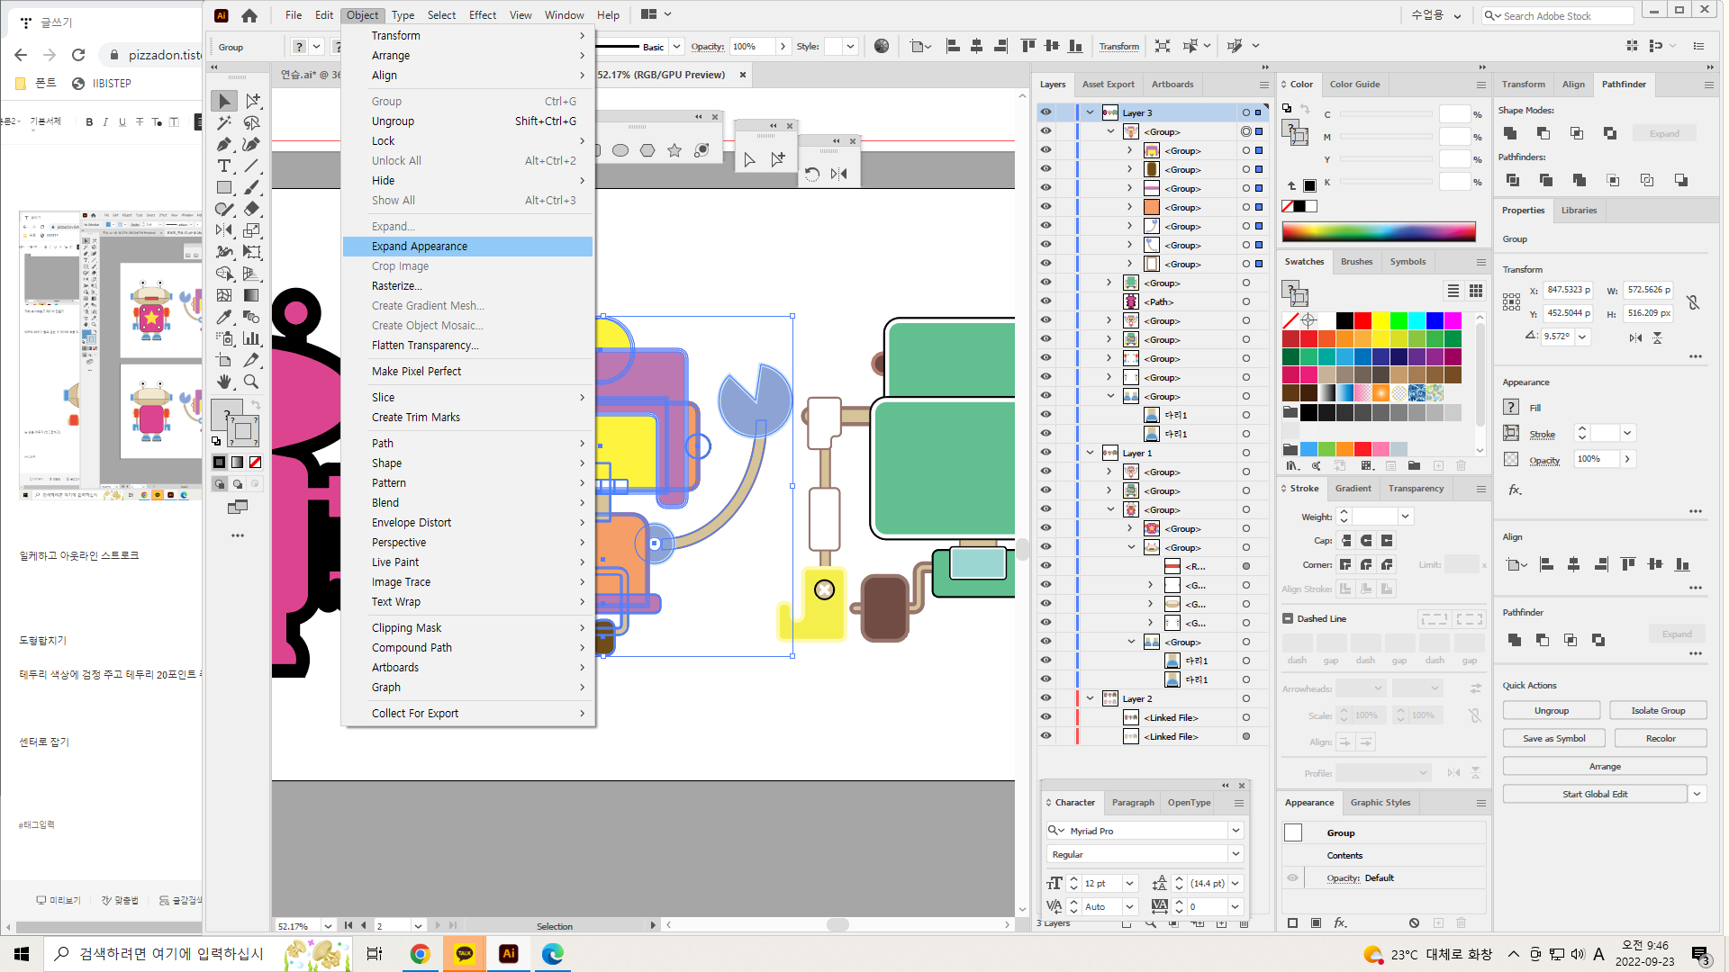This screenshot has height=972, width=1729.
Task: Click the Outline pathfinder icon
Action: point(1647,180)
